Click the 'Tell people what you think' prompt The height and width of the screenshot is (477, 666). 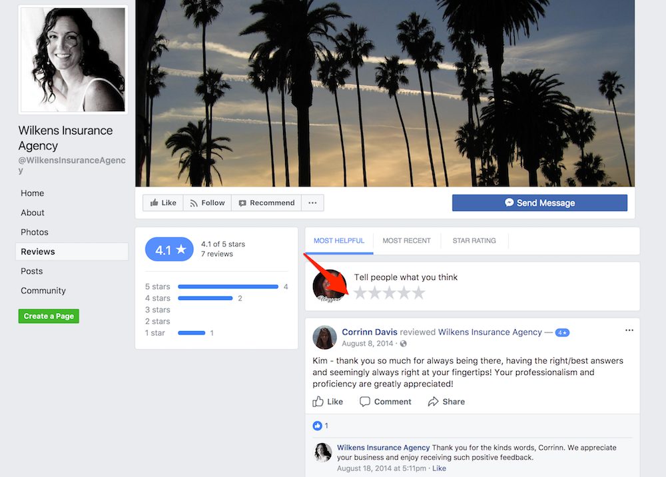(406, 277)
